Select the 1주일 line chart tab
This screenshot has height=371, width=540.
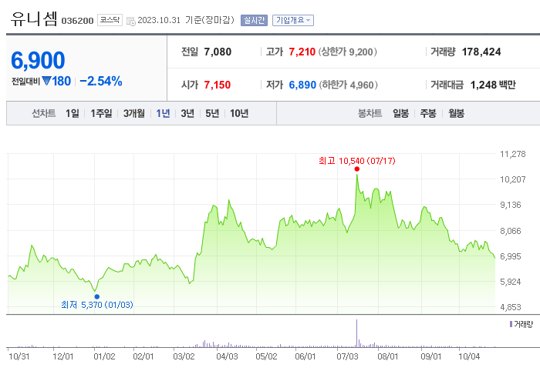101,113
